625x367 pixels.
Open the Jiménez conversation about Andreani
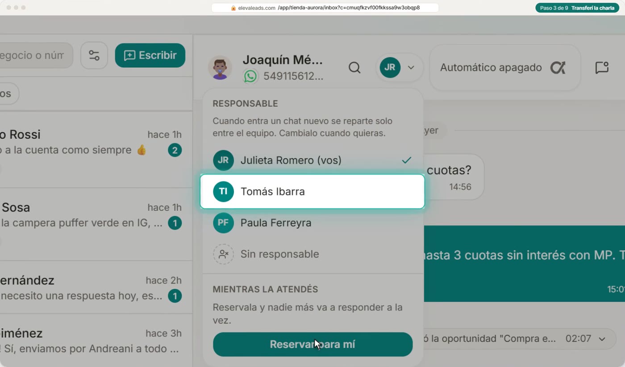pyautogui.click(x=96, y=341)
